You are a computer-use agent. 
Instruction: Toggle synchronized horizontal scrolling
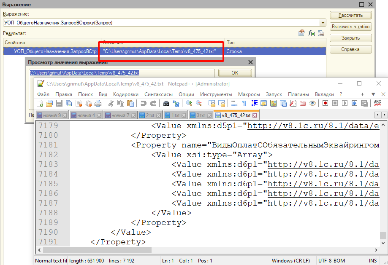[221, 103]
